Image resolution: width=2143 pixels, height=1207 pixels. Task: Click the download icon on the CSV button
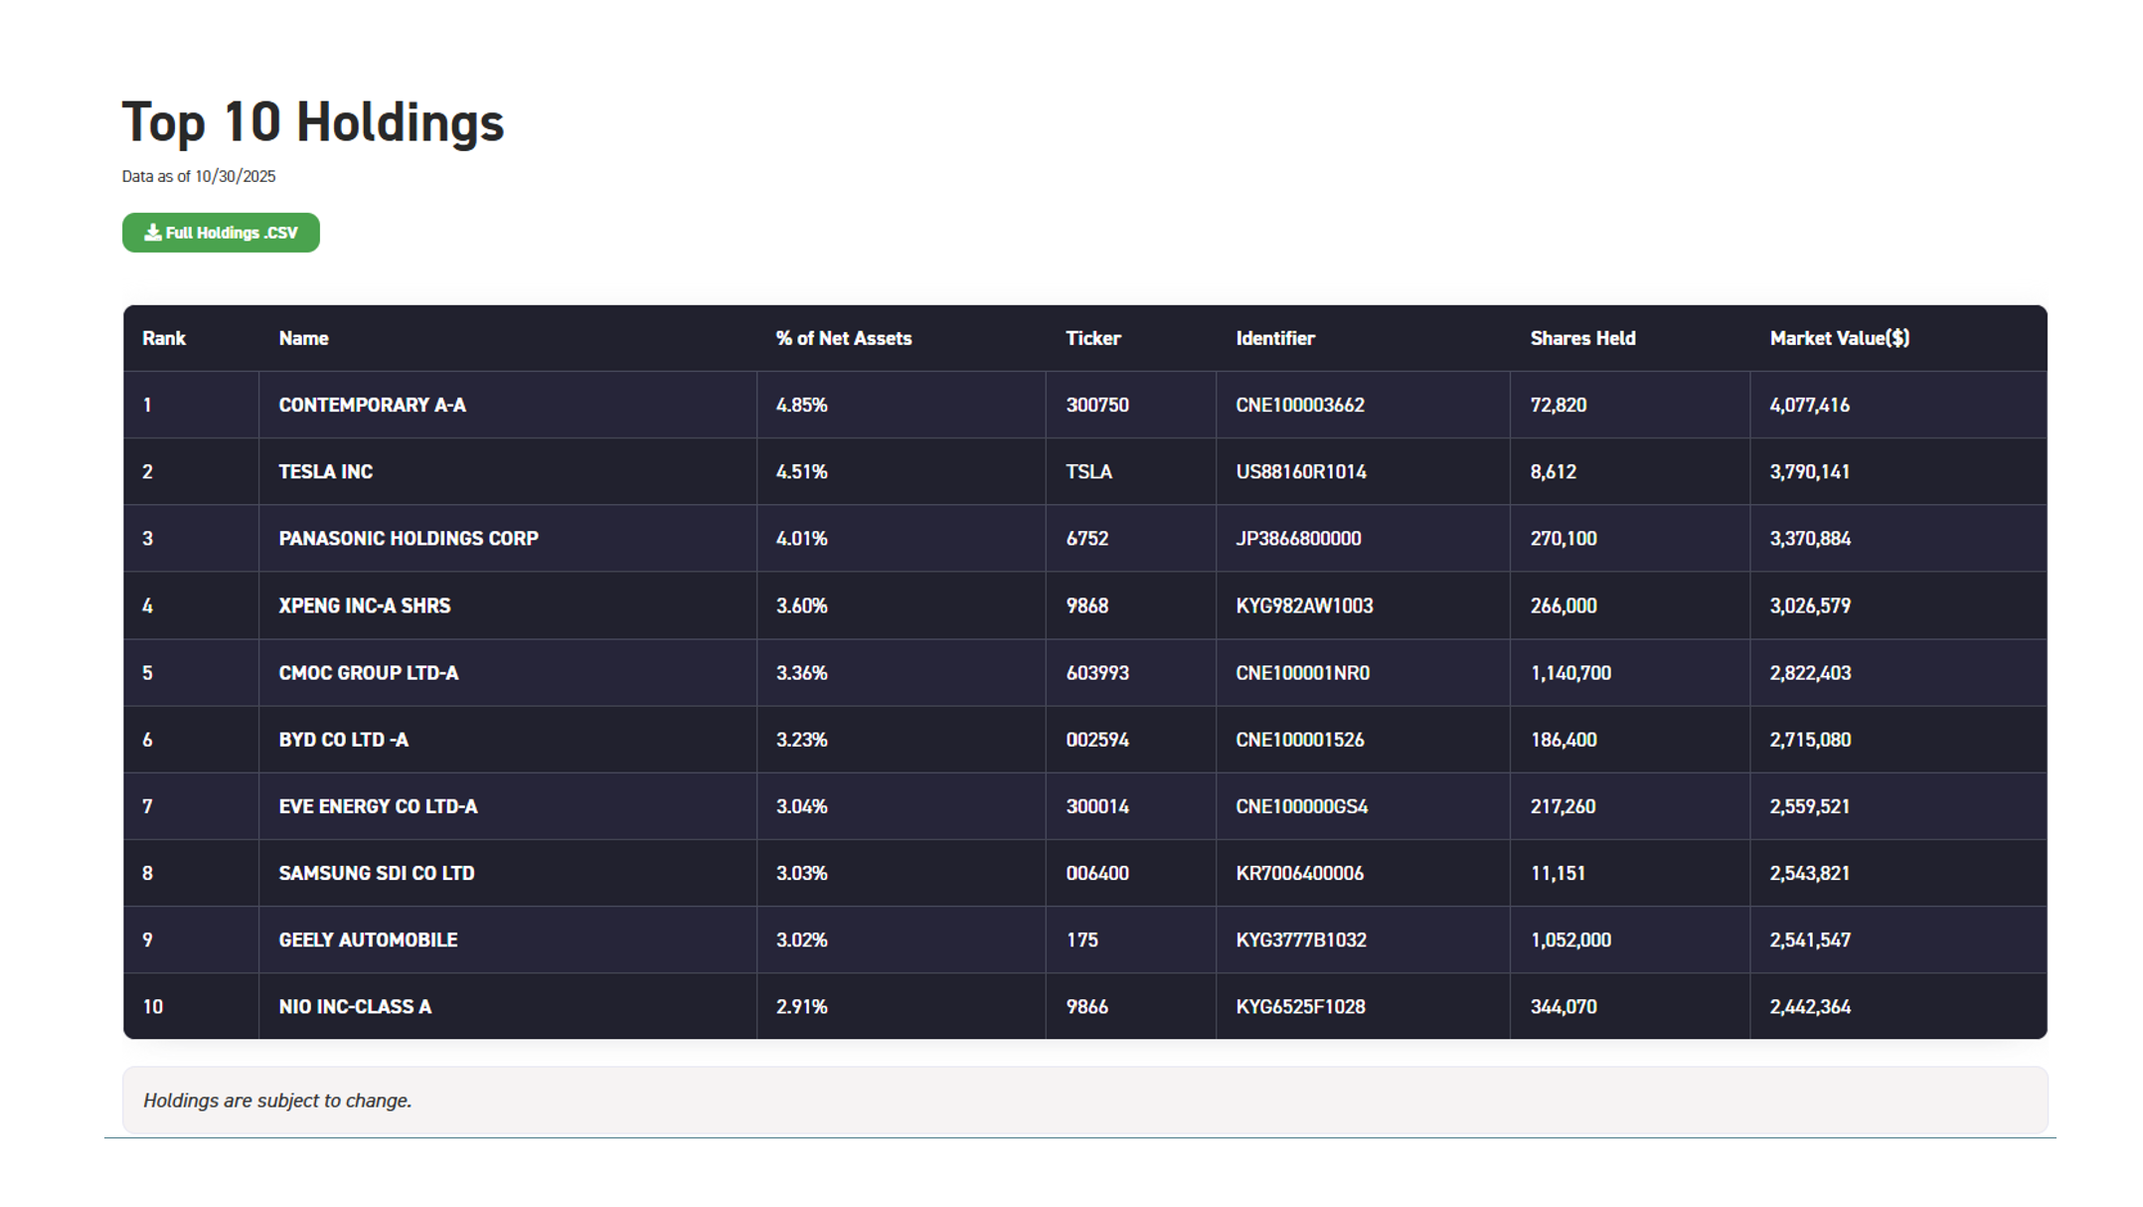tap(152, 233)
